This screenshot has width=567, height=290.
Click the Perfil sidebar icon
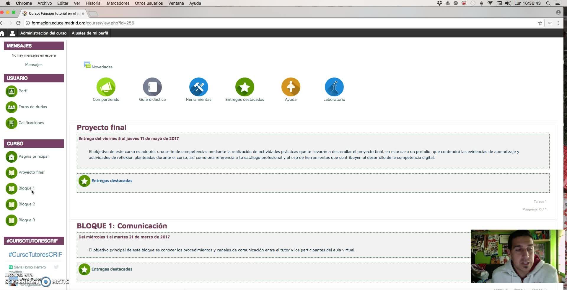12,91
